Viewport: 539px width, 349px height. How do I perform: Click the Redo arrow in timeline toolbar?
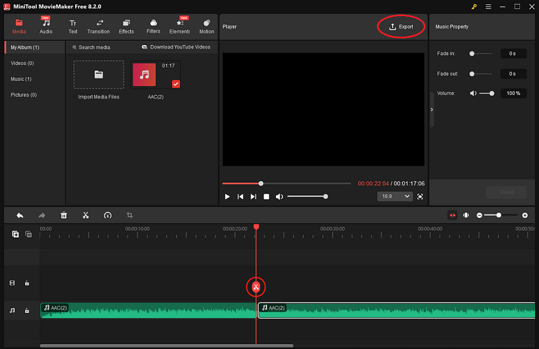42,216
